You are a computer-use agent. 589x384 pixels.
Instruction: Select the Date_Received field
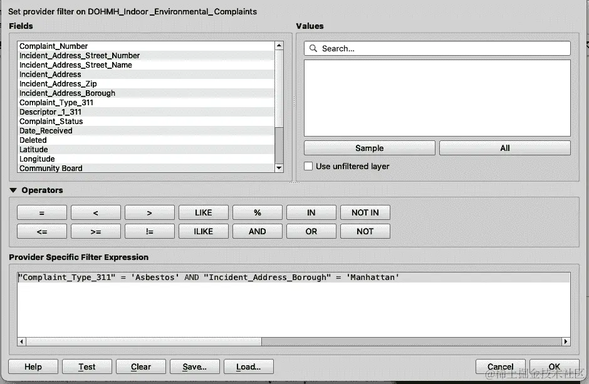point(146,130)
